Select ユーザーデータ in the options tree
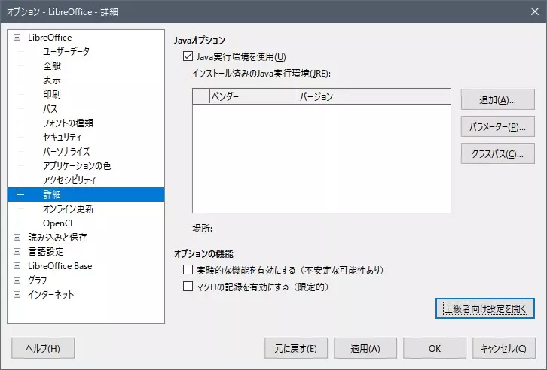The width and height of the screenshot is (547, 370). (x=66, y=51)
